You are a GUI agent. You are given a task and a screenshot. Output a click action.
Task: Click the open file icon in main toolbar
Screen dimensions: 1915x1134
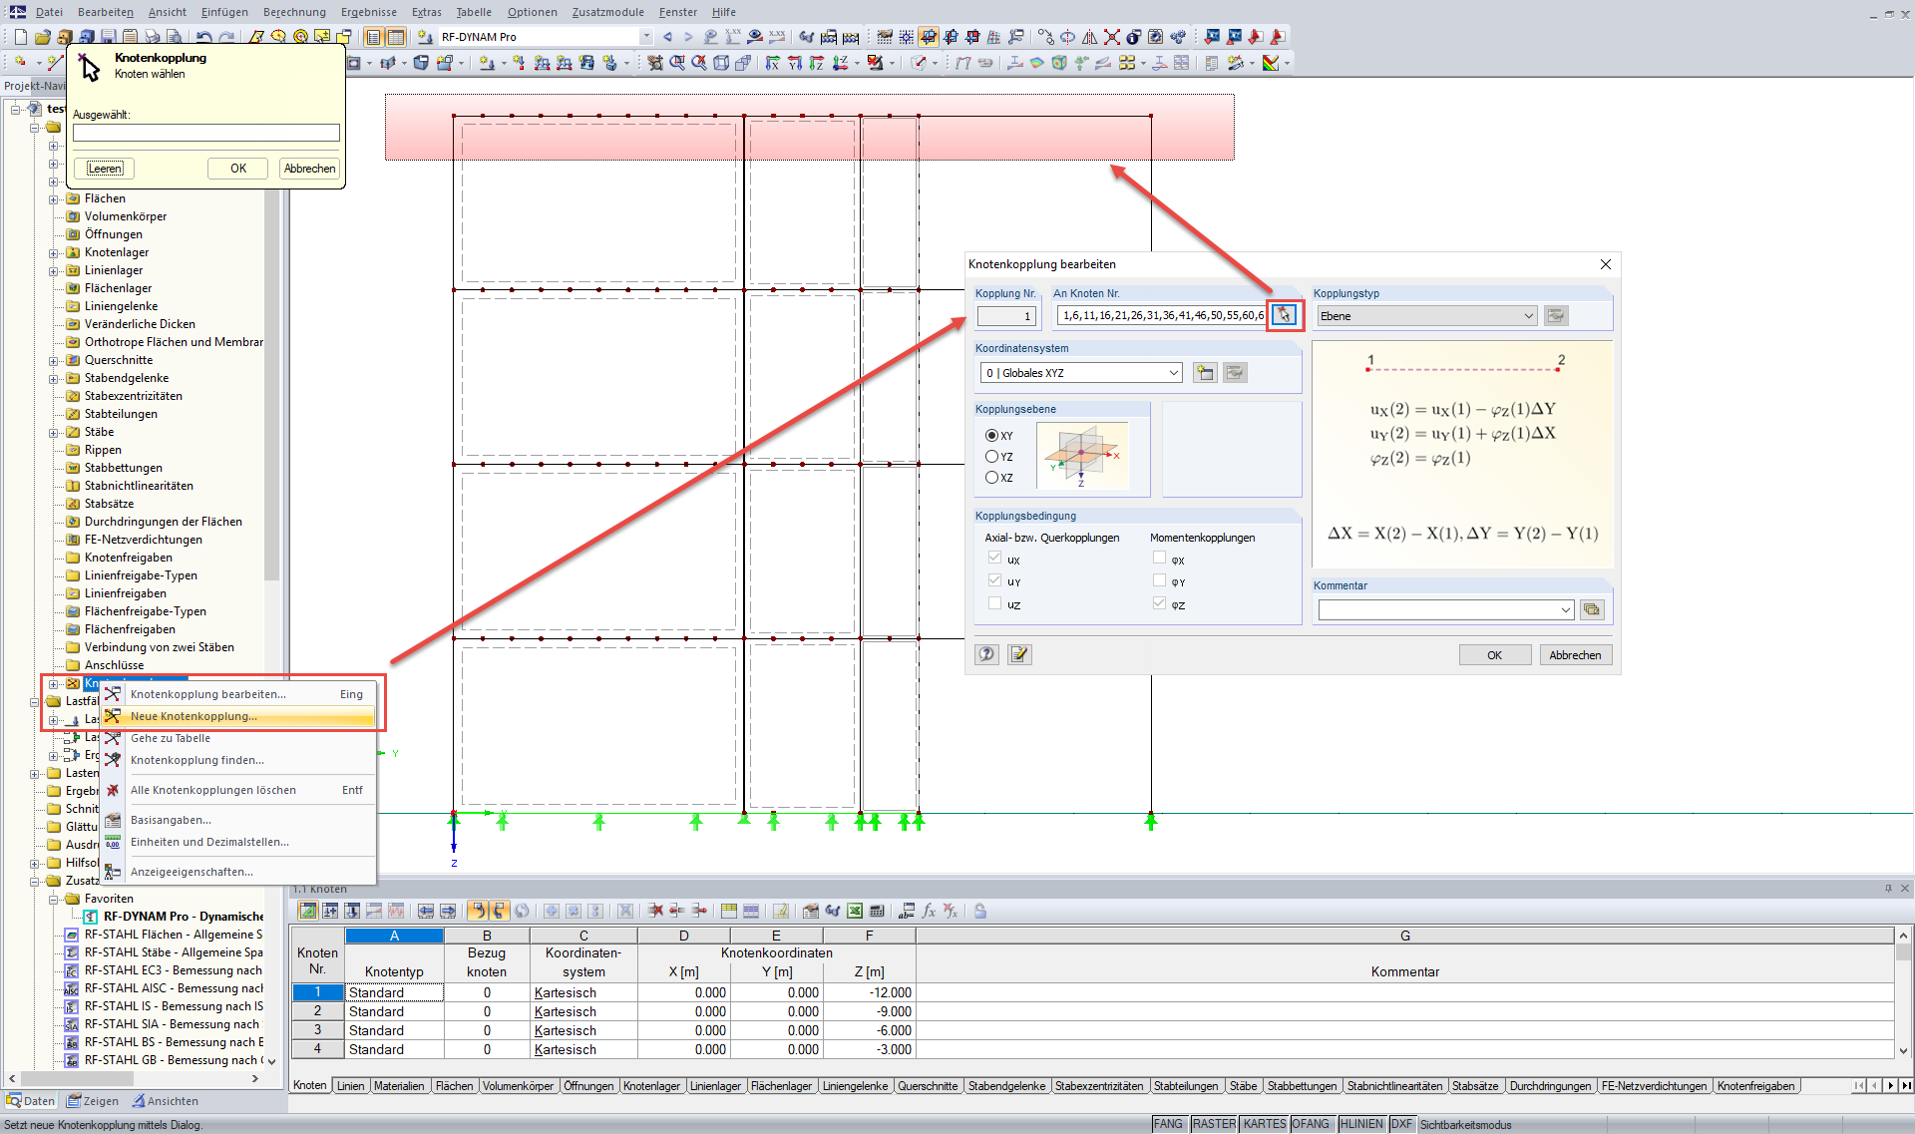point(42,37)
